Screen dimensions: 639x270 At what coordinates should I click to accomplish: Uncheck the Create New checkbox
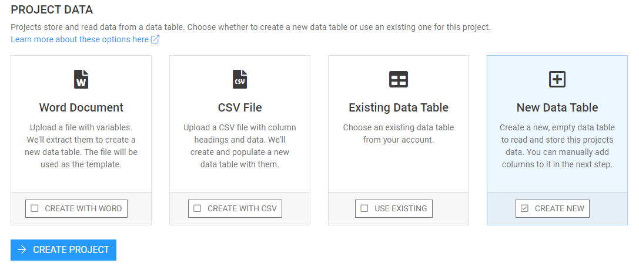click(x=525, y=208)
